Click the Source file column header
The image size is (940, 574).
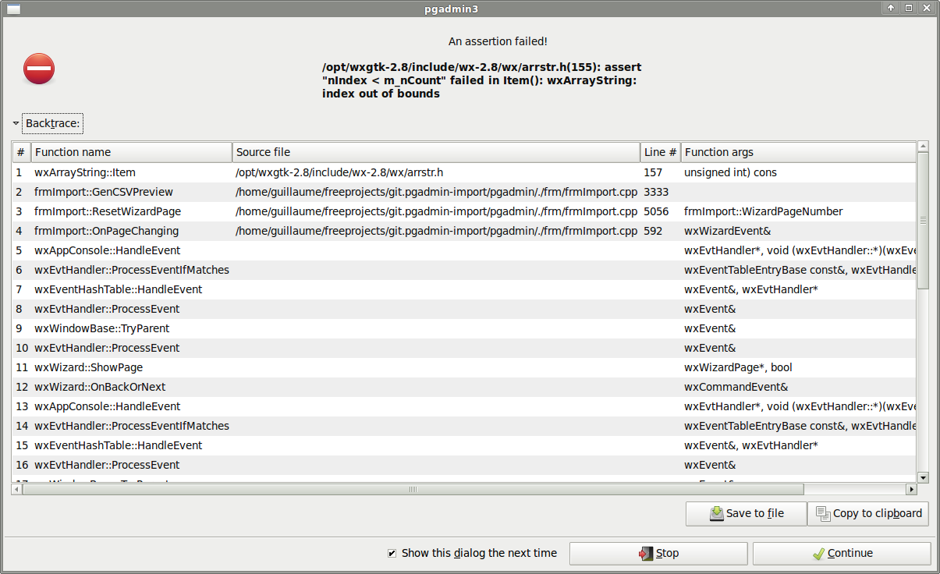[x=435, y=152]
